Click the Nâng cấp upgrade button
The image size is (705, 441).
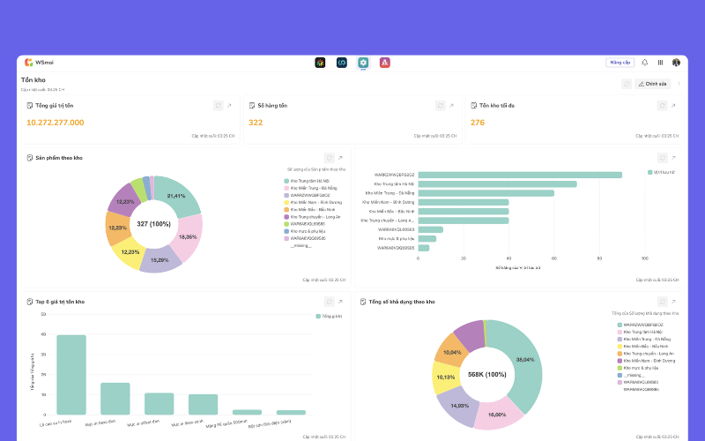coord(620,63)
